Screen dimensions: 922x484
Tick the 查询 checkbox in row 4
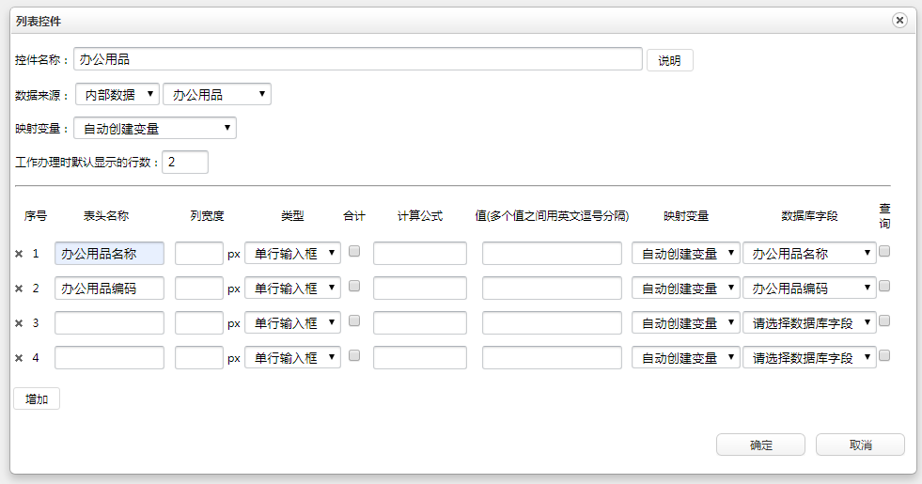click(x=884, y=355)
